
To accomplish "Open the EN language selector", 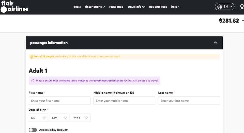I will click(x=224, y=7).
